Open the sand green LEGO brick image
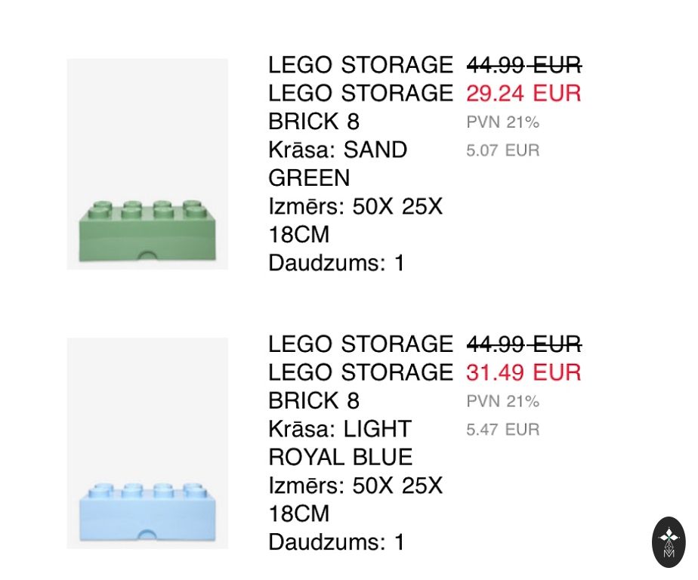 (x=147, y=164)
